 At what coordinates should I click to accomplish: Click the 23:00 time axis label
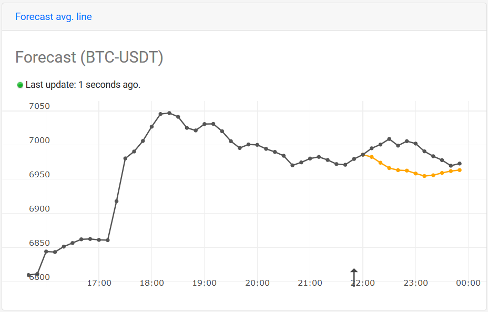point(415,283)
